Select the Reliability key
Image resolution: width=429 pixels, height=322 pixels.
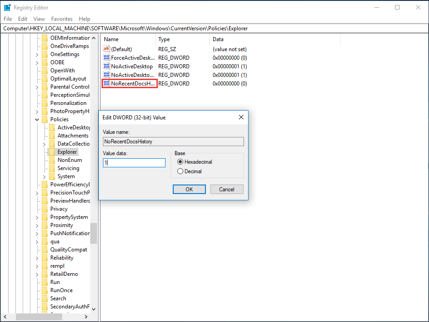point(62,258)
